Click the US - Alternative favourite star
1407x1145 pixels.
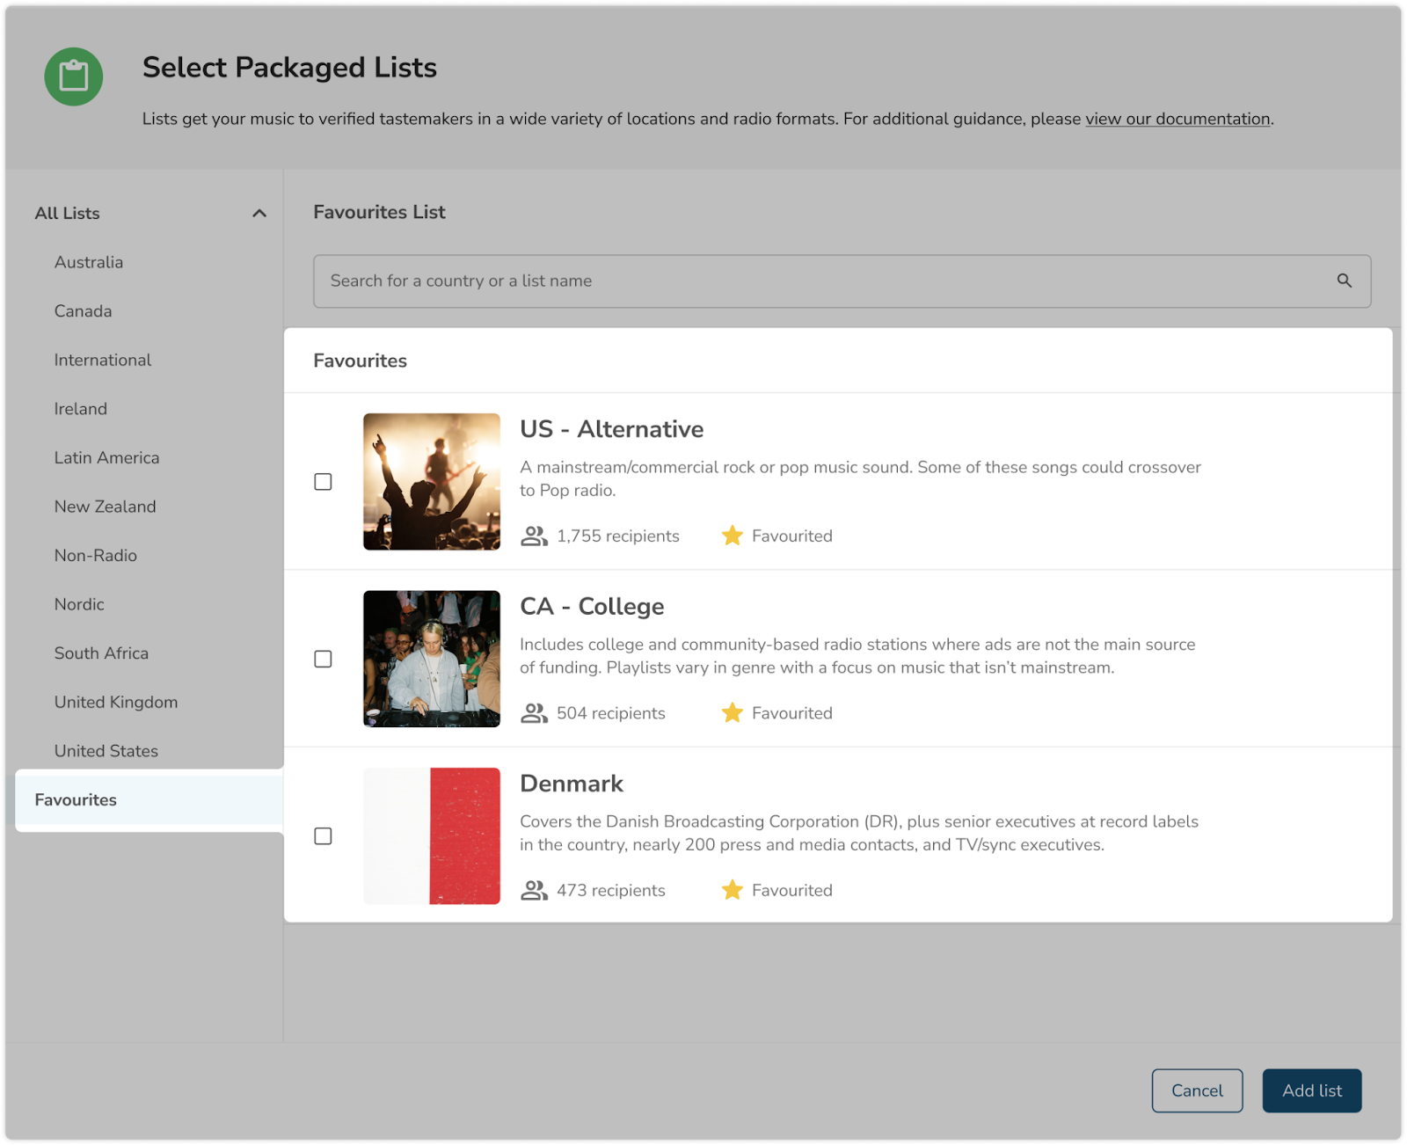coord(732,536)
